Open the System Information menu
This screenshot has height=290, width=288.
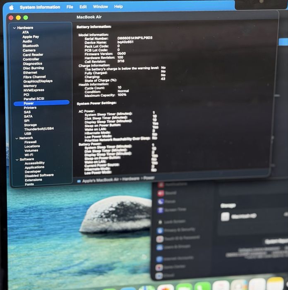(40, 7)
